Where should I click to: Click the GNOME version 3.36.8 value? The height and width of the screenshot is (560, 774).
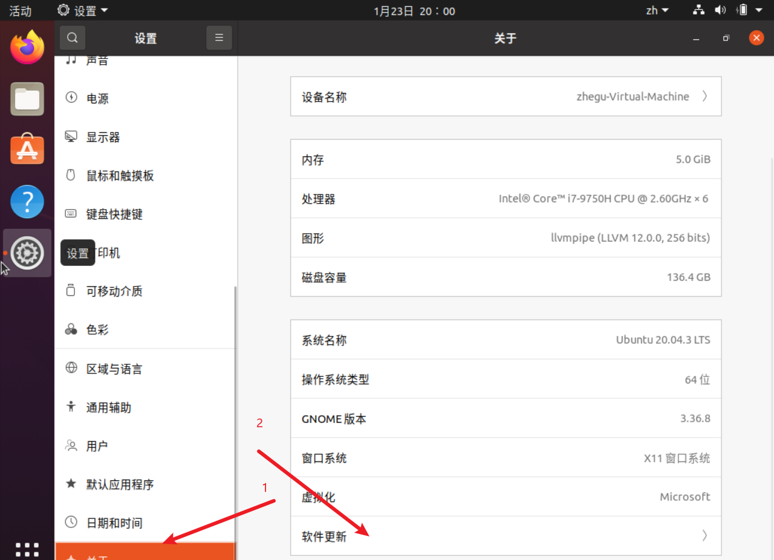pyautogui.click(x=695, y=418)
